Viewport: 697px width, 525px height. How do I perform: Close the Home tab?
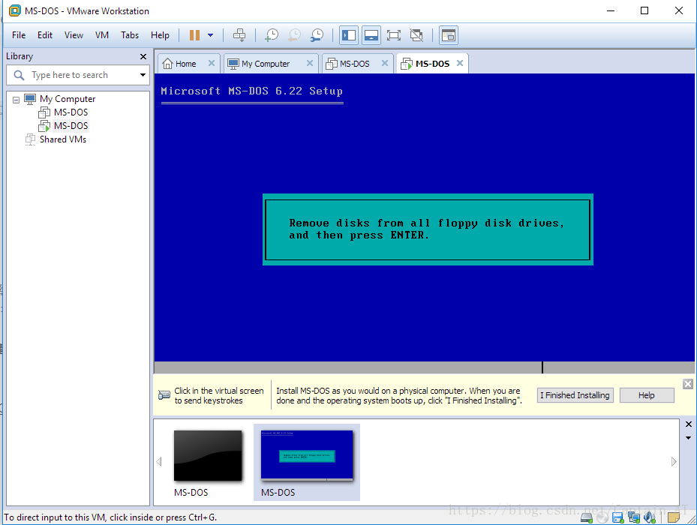(x=212, y=63)
